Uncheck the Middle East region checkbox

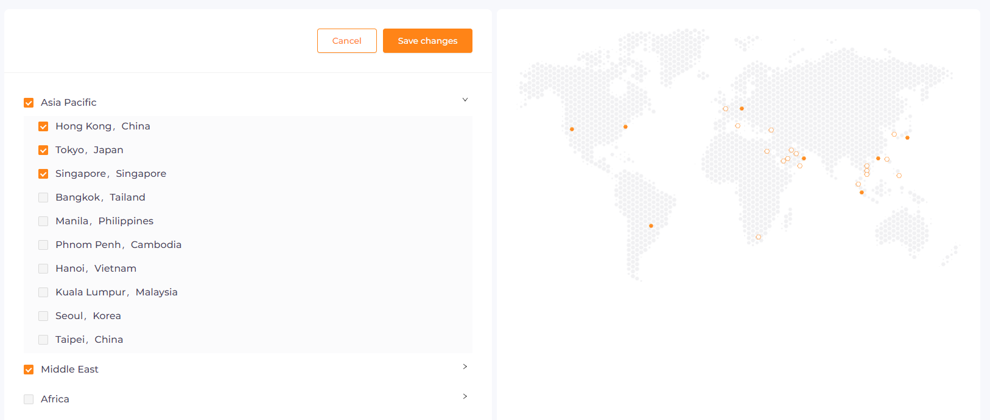click(x=29, y=370)
